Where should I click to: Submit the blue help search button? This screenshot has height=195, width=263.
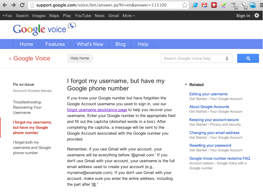click(x=248, y=58)
